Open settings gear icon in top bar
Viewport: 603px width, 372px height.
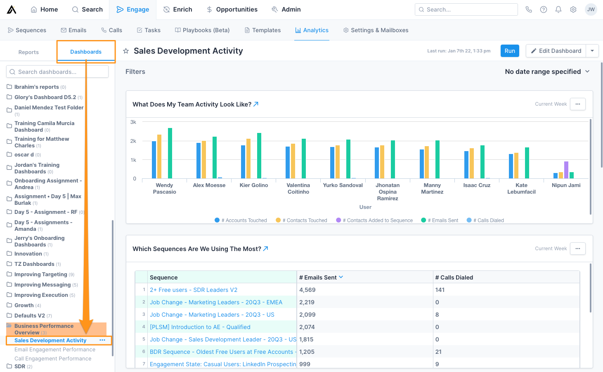pyautogui.click(x=573, y=9)
